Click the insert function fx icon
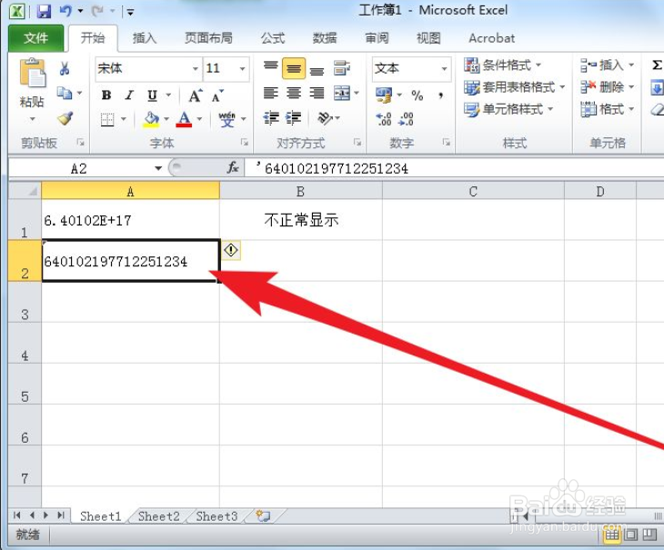This screenshot has height=550, width=664. point(233,168)
